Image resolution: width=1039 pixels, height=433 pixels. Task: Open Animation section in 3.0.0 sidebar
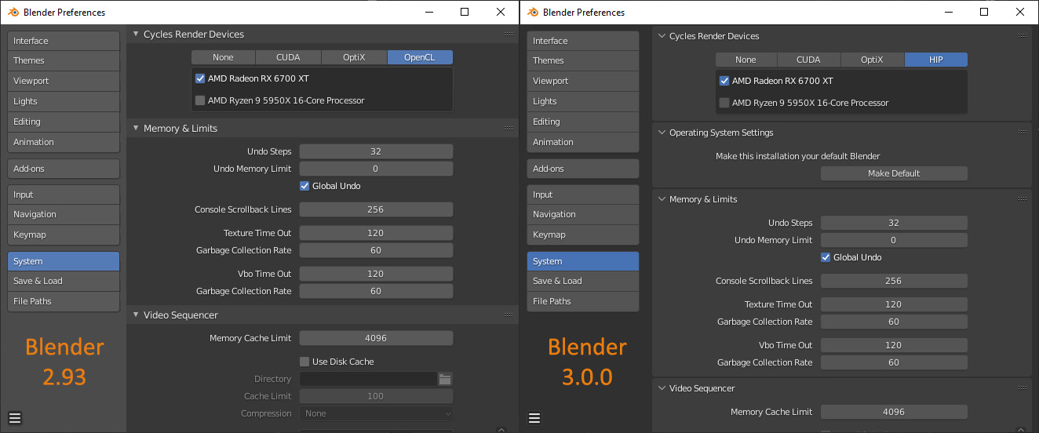(x=583, y=142)
